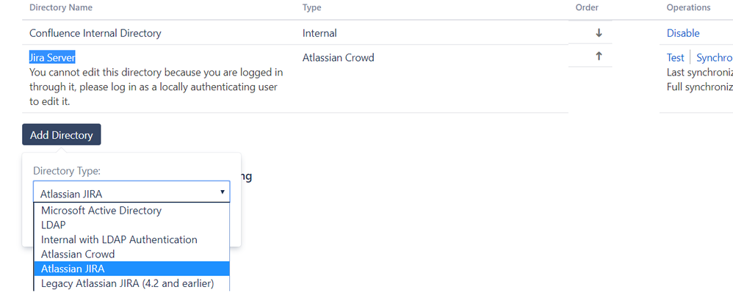733x298 pixels.
Task: Move Confluence Internal Directory down with arrow
Action: click(599, 33)
